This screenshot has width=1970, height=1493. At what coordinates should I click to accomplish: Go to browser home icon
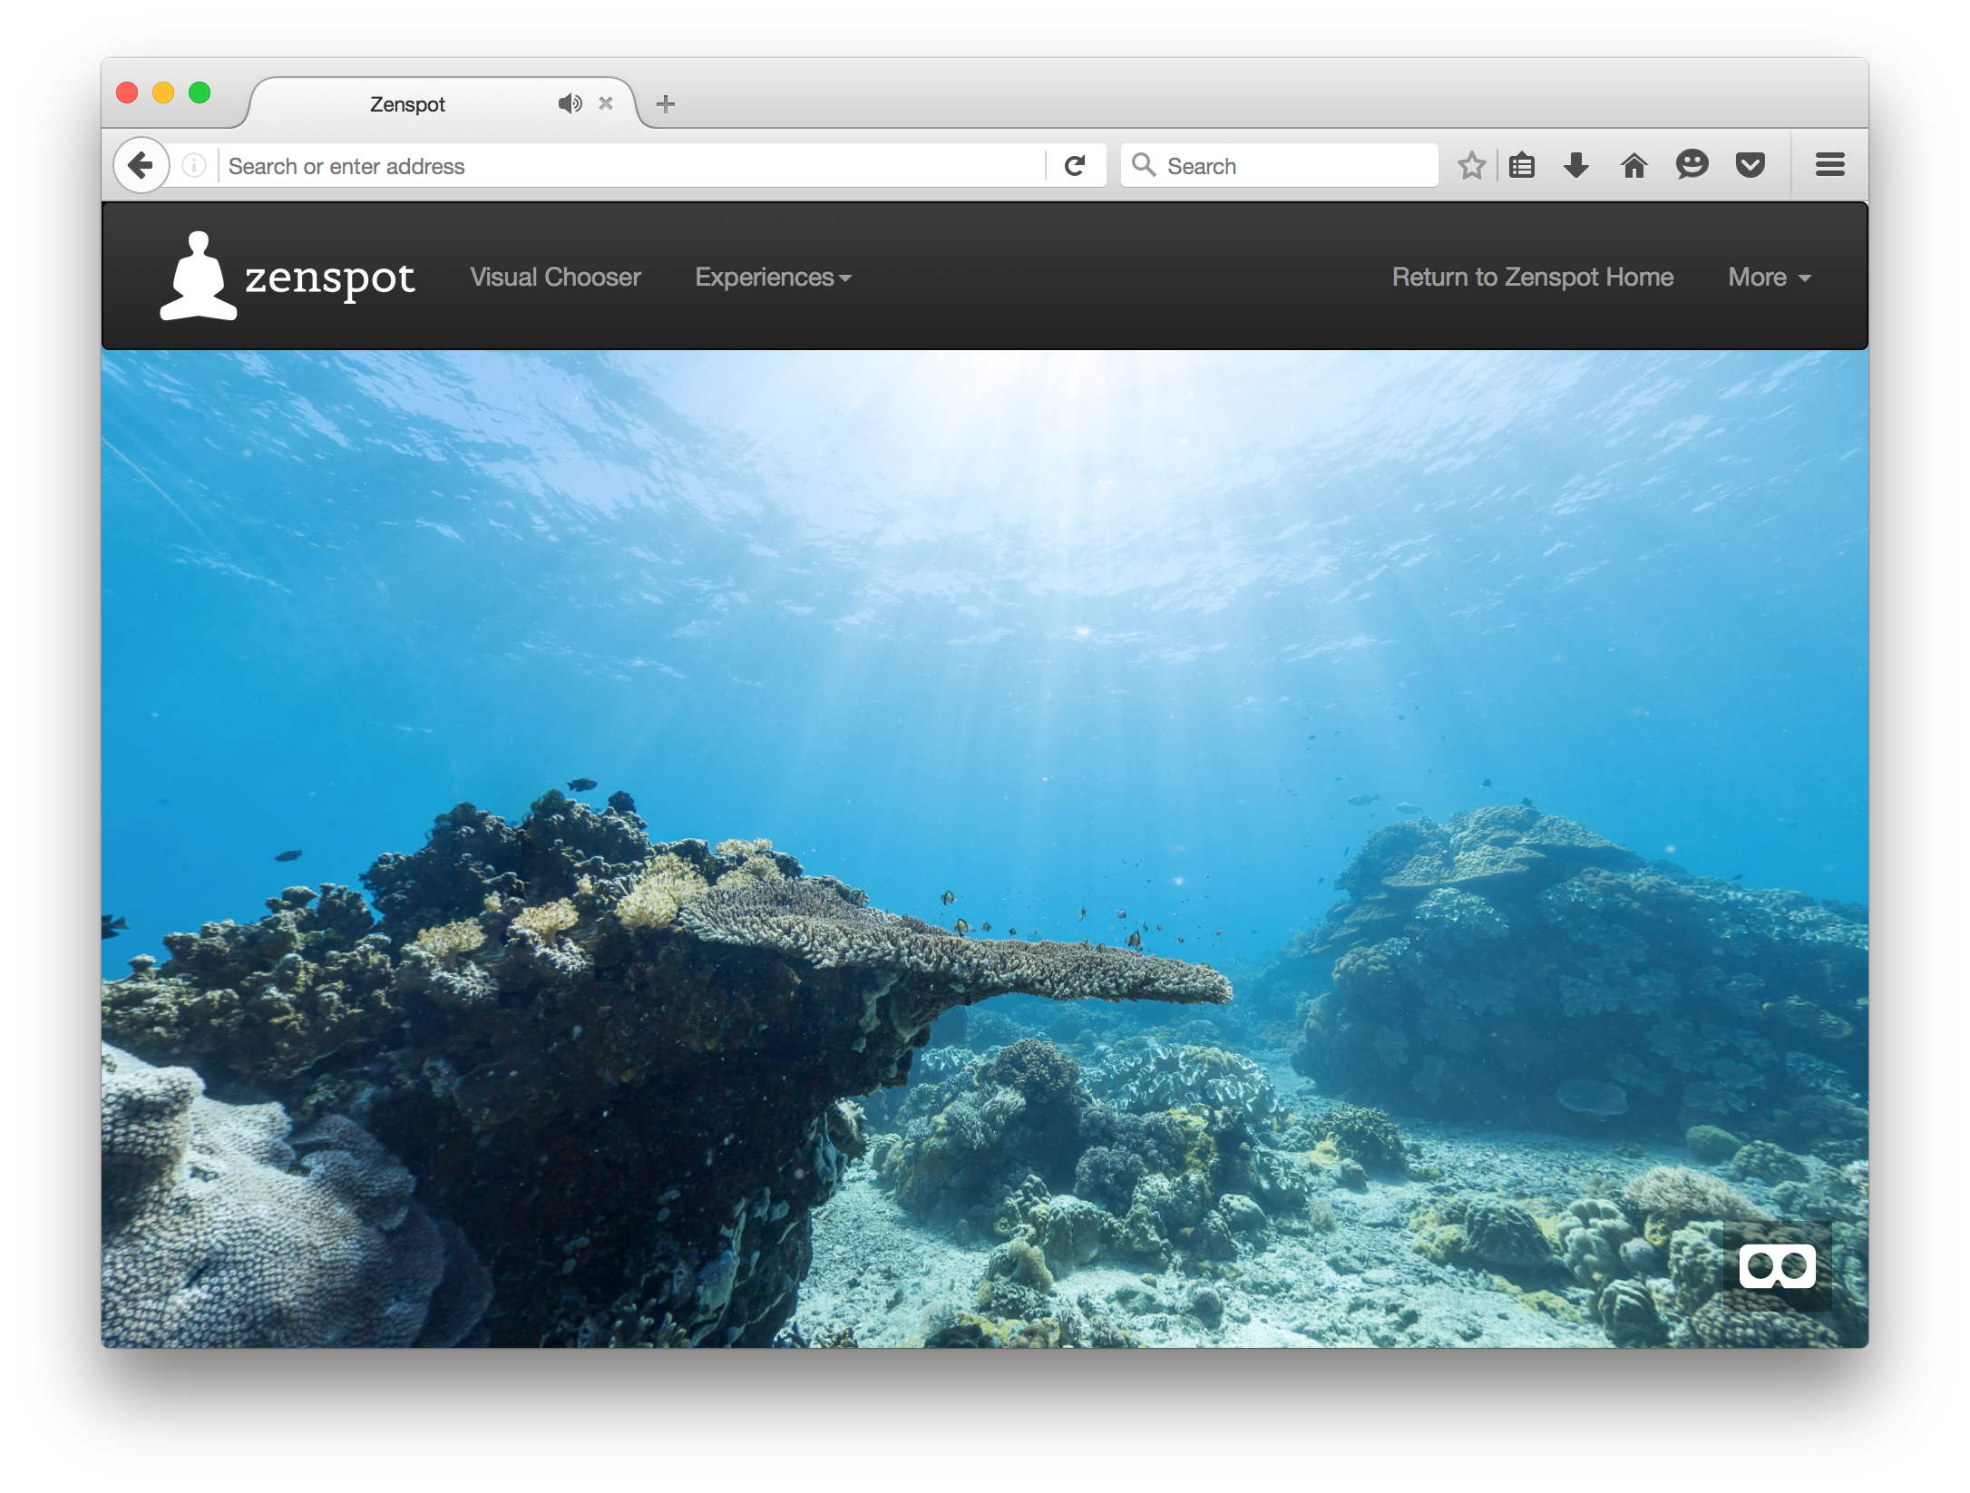[x=1634, y=165]
